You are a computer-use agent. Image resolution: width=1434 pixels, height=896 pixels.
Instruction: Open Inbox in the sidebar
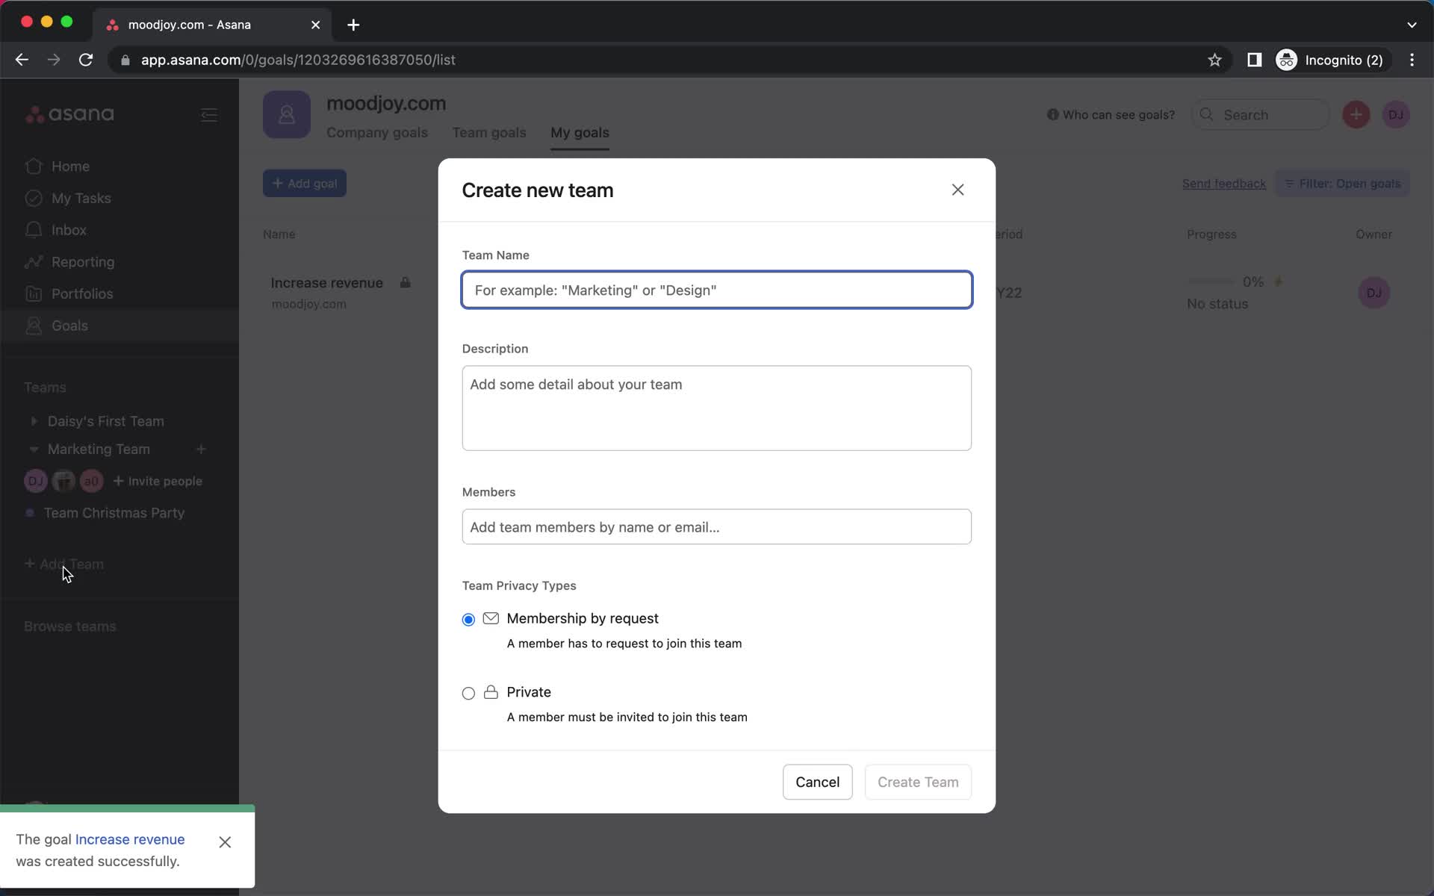pos(69,230)
